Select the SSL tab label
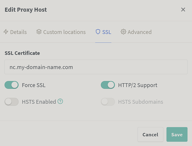Screen dimensions: 192x146 tap(107, 32)
